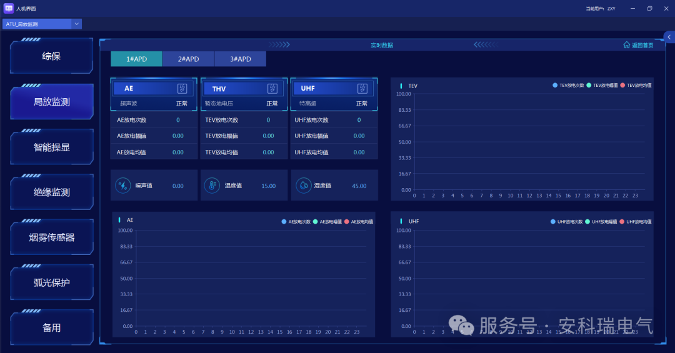This screenshot has width=675, height=353.
Task: Open the 烟雾传感器 section
Action: pos(52,237)
